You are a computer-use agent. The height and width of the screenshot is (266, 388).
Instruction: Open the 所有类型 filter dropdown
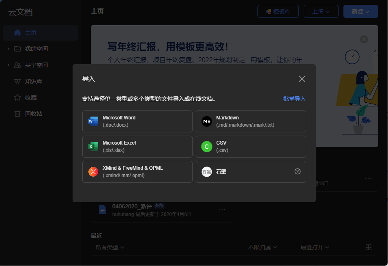click(x=110, y=247)
